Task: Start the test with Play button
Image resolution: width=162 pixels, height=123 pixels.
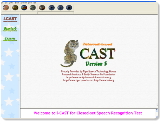Action: (52, 8)
